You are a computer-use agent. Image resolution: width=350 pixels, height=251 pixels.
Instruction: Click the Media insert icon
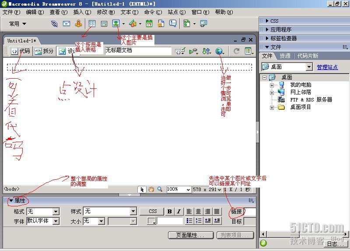point(133,24)
